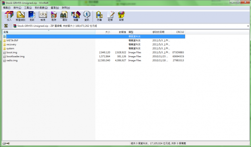Screen dimensions: 251x147
Task: Select the parent folder '..' row icon
Action: coord(4,36)
